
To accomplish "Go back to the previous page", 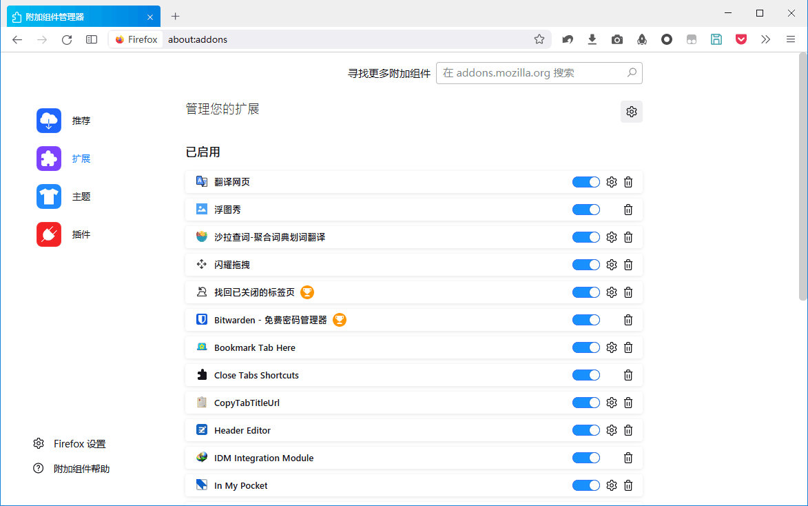I will 17,40.
